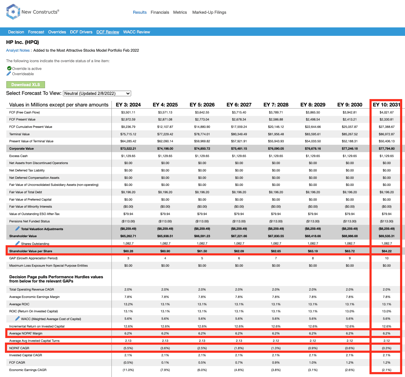405x377 pixels.
Task: Click the EY 6: 2027 column header
Action: pos(239,105)
